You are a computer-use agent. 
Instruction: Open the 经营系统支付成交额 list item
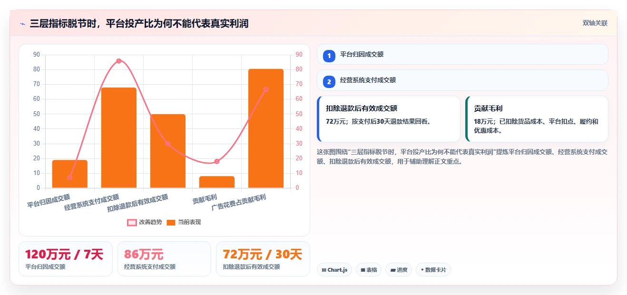click(x=462, y=80)
